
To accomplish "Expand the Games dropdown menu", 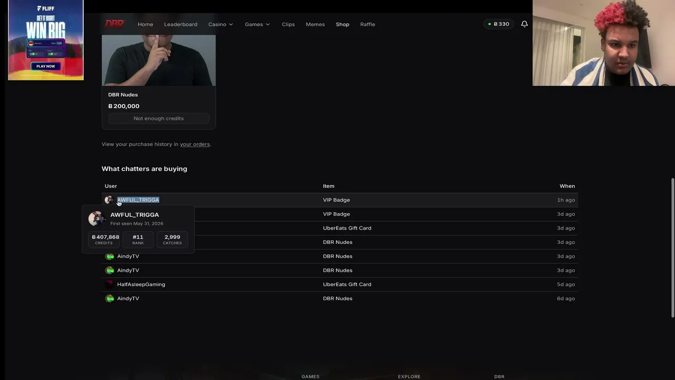I will (257, 24).
